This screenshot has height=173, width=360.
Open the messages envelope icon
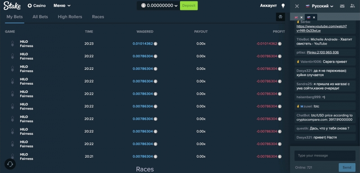342,6
